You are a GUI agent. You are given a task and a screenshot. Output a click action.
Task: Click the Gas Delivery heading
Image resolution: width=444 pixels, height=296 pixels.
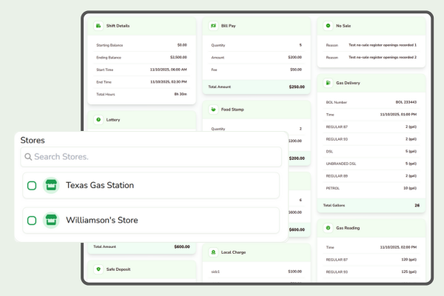(x=348, y=83)
